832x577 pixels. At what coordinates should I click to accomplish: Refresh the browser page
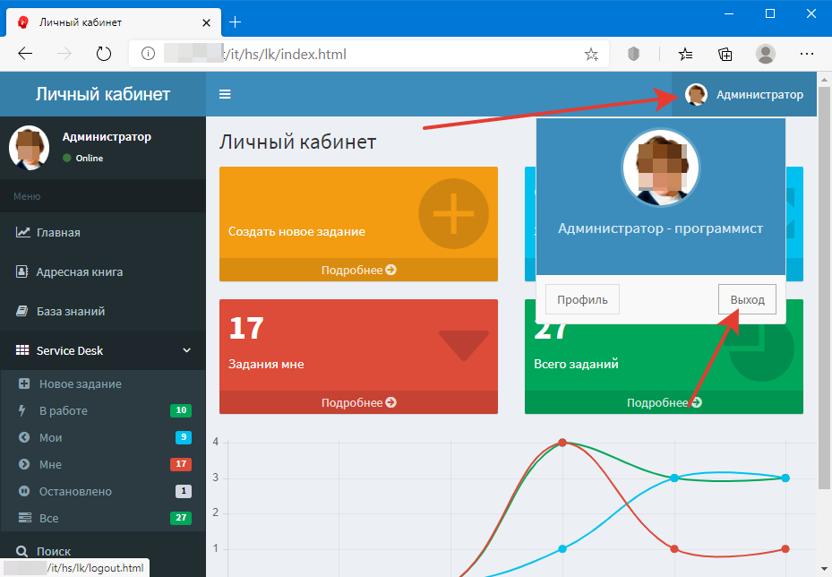tap(104, 54)
